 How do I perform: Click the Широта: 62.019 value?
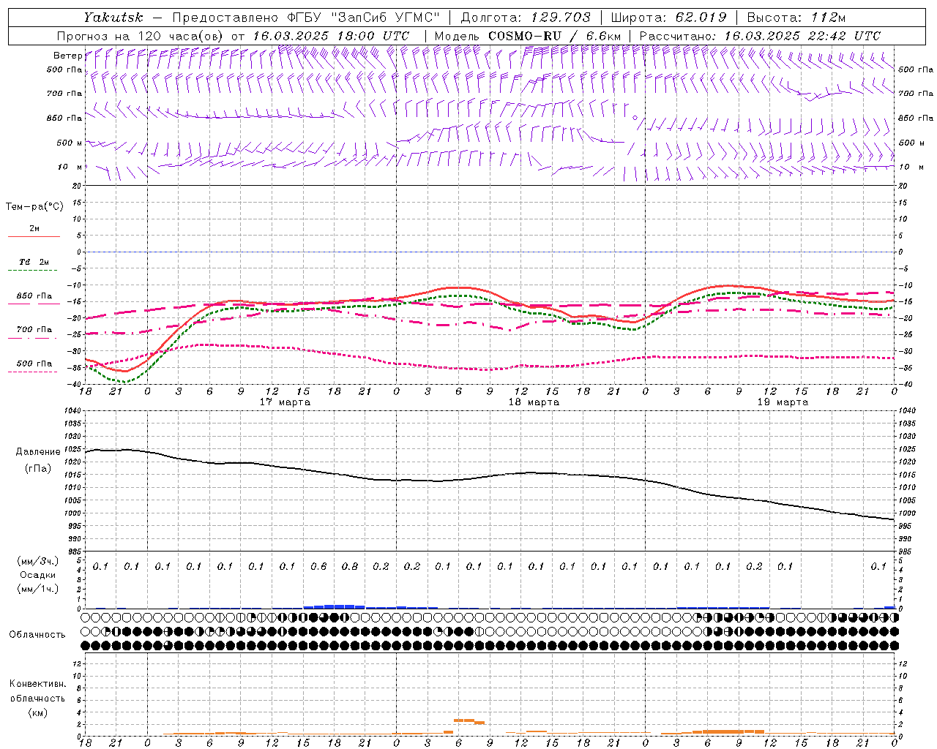point(669,18)
